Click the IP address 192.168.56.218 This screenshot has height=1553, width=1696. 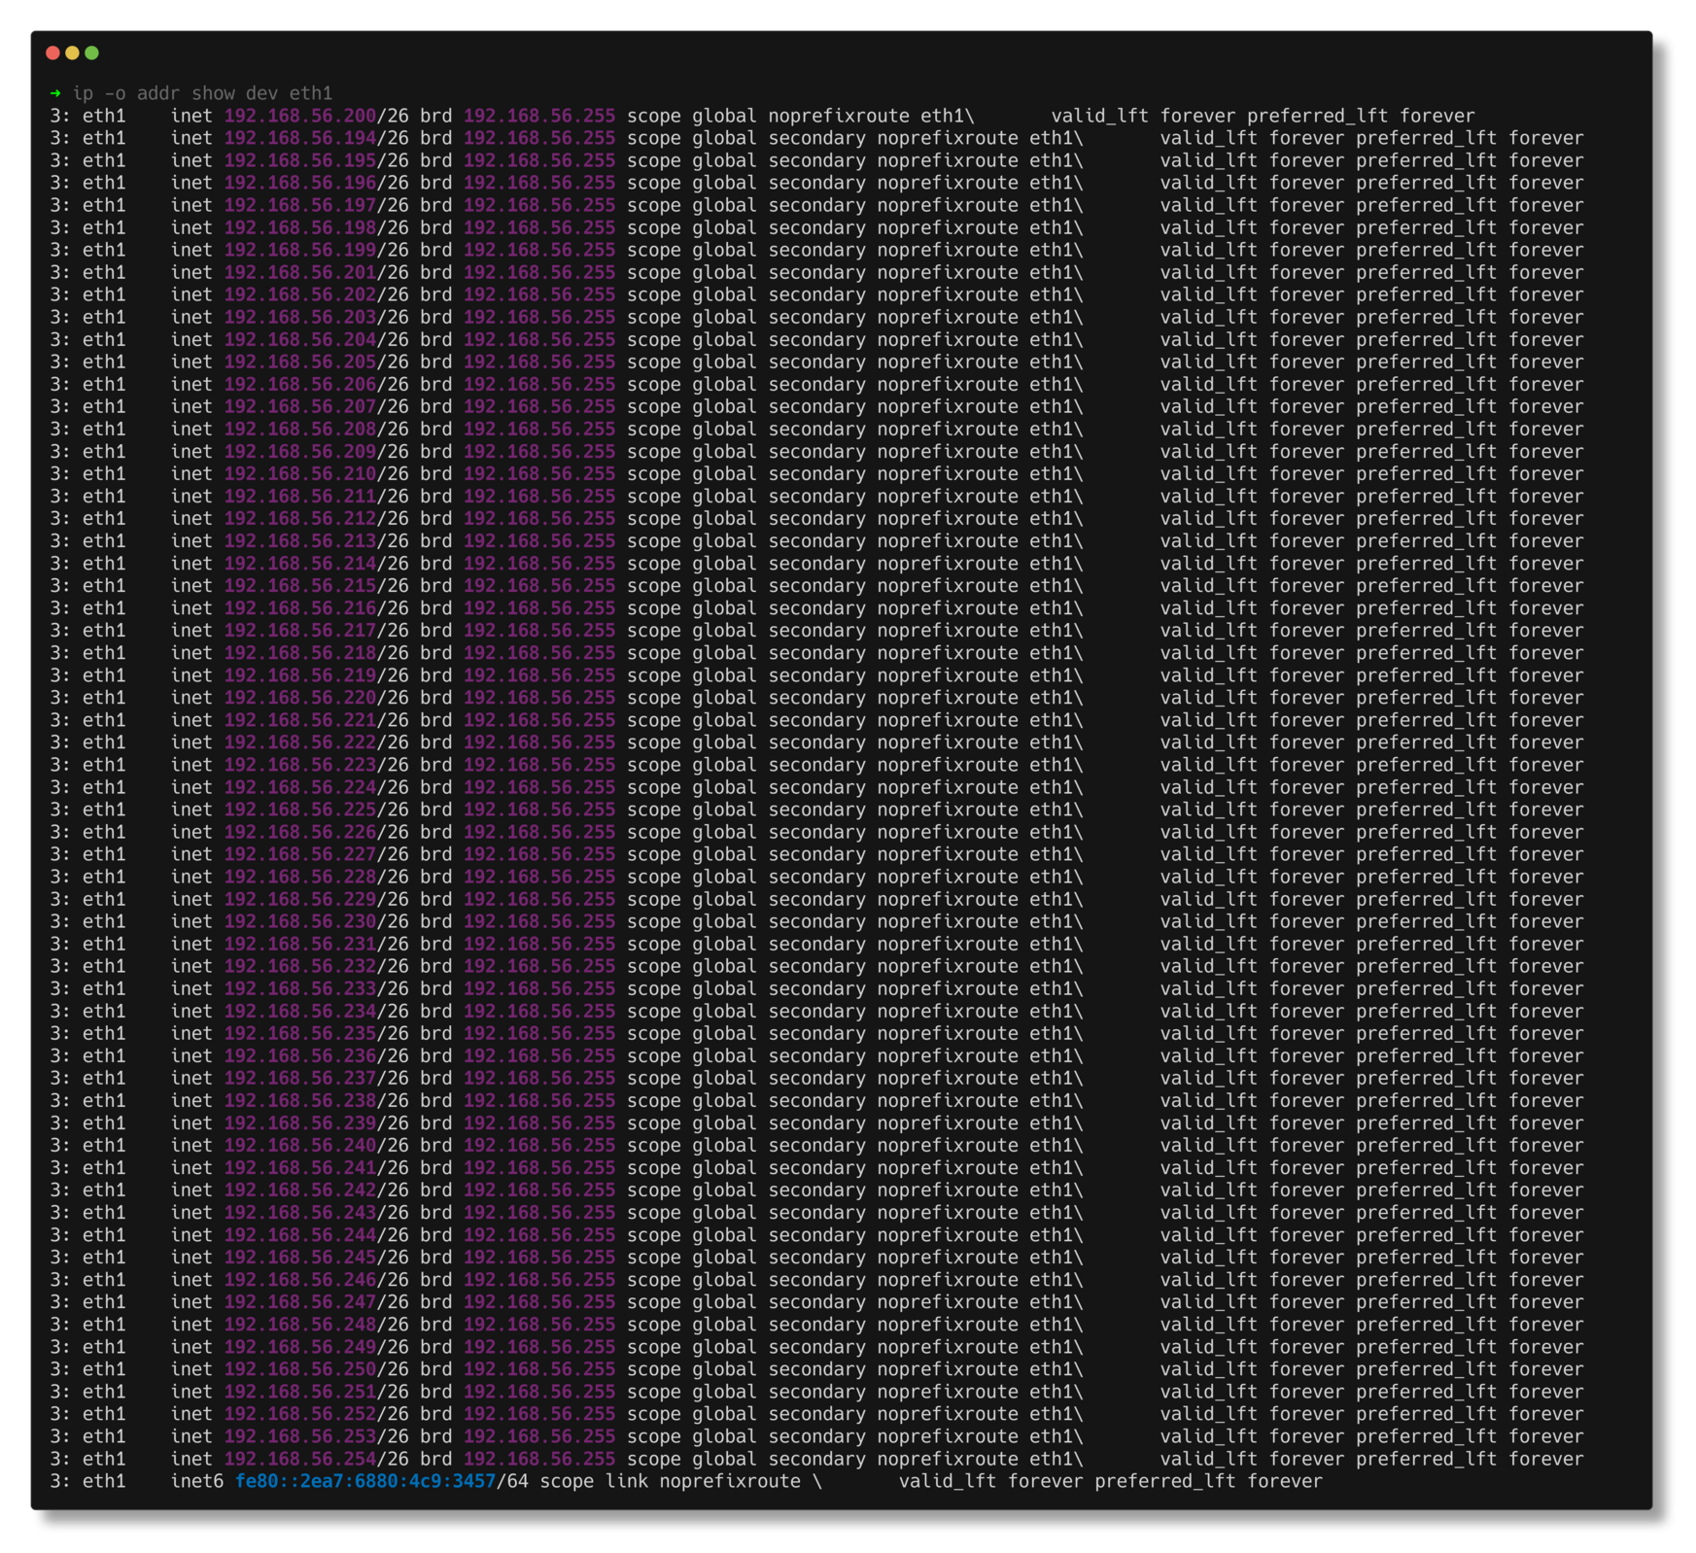(x=299, y=653)
